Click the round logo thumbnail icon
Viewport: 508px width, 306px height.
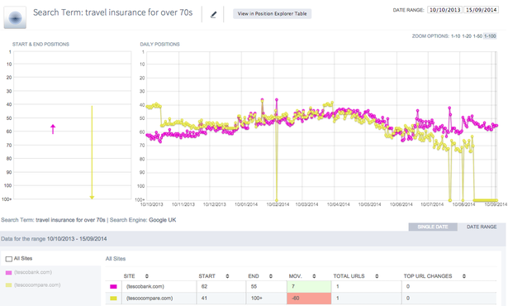pos(15,17)
